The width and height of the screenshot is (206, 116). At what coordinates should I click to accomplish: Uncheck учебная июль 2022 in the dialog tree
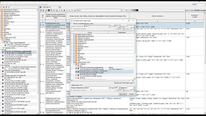coord(74,62)
